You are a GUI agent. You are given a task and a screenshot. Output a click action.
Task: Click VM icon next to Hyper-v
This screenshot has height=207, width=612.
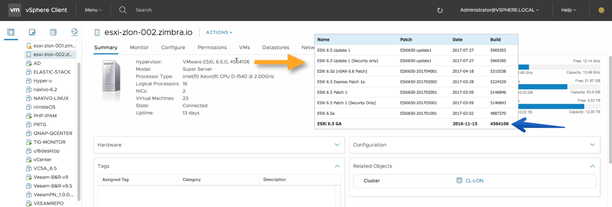coord(29,81)
